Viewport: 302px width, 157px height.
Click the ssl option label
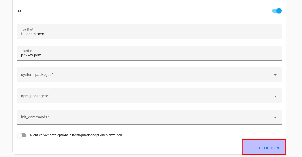pos(20,11)
